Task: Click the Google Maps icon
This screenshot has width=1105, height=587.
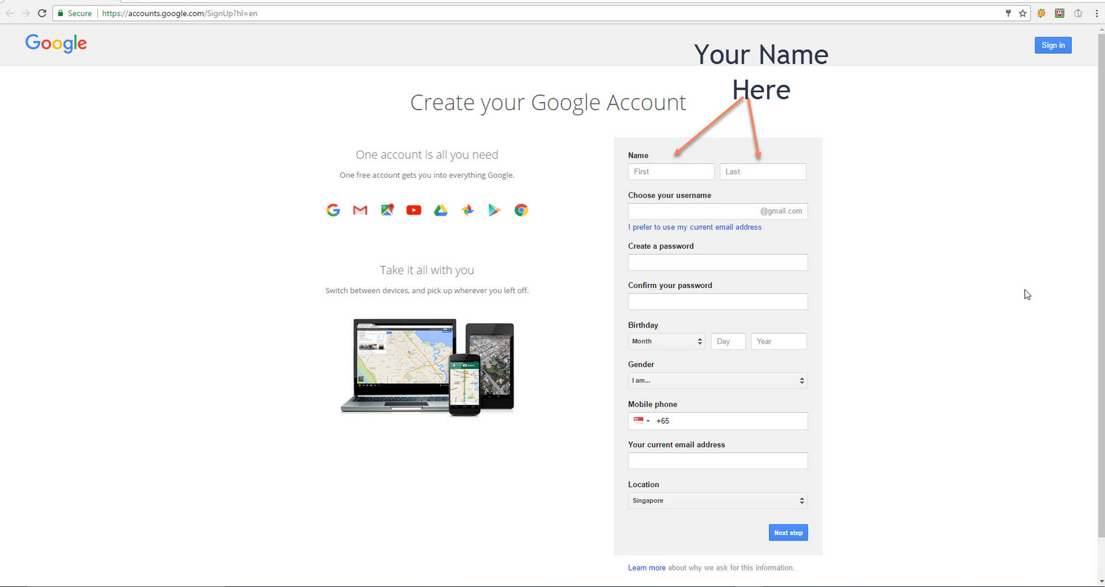Action: pyautogui.click(x=387, y=210)
